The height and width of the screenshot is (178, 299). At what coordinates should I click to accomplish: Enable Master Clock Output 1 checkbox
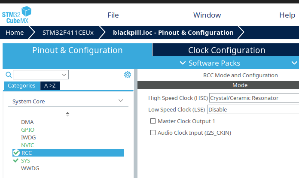153,121
